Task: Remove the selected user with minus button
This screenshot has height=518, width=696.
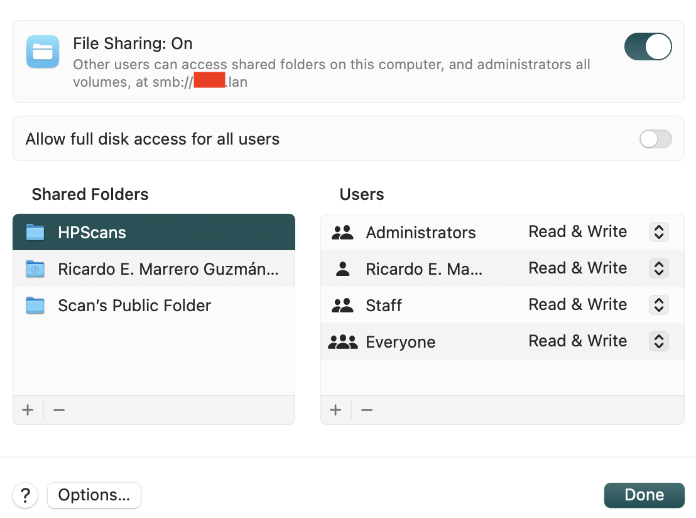Action: coord(367,411)
